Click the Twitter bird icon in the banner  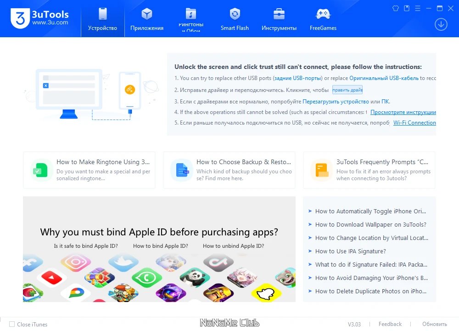click(123, 262)
